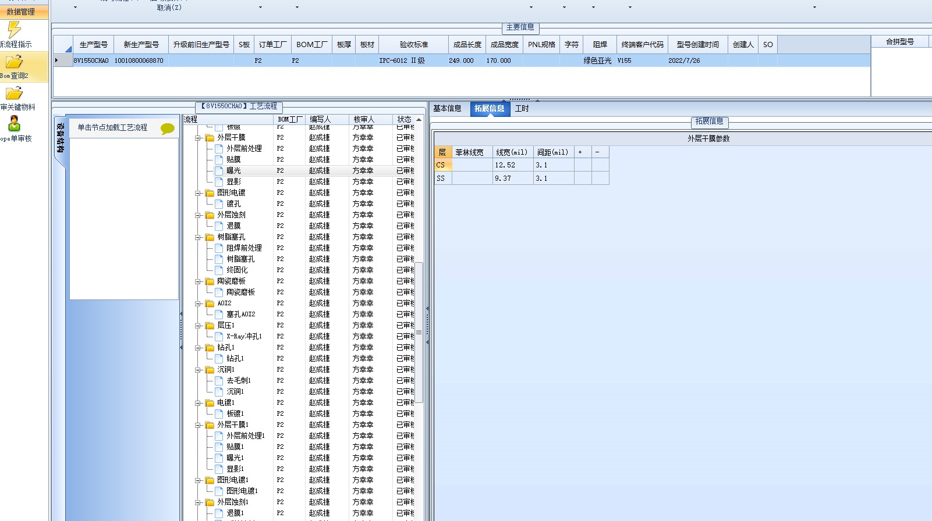
Task: Click the 退膜 document icon in tree
Action: pyautogui.click(x=219, y=226)
